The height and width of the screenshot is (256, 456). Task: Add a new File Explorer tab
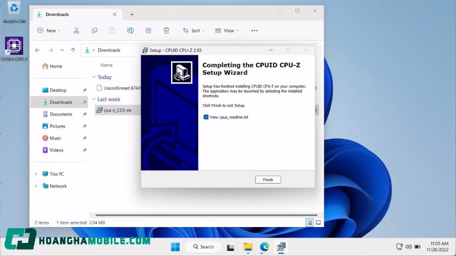point(132,14)
